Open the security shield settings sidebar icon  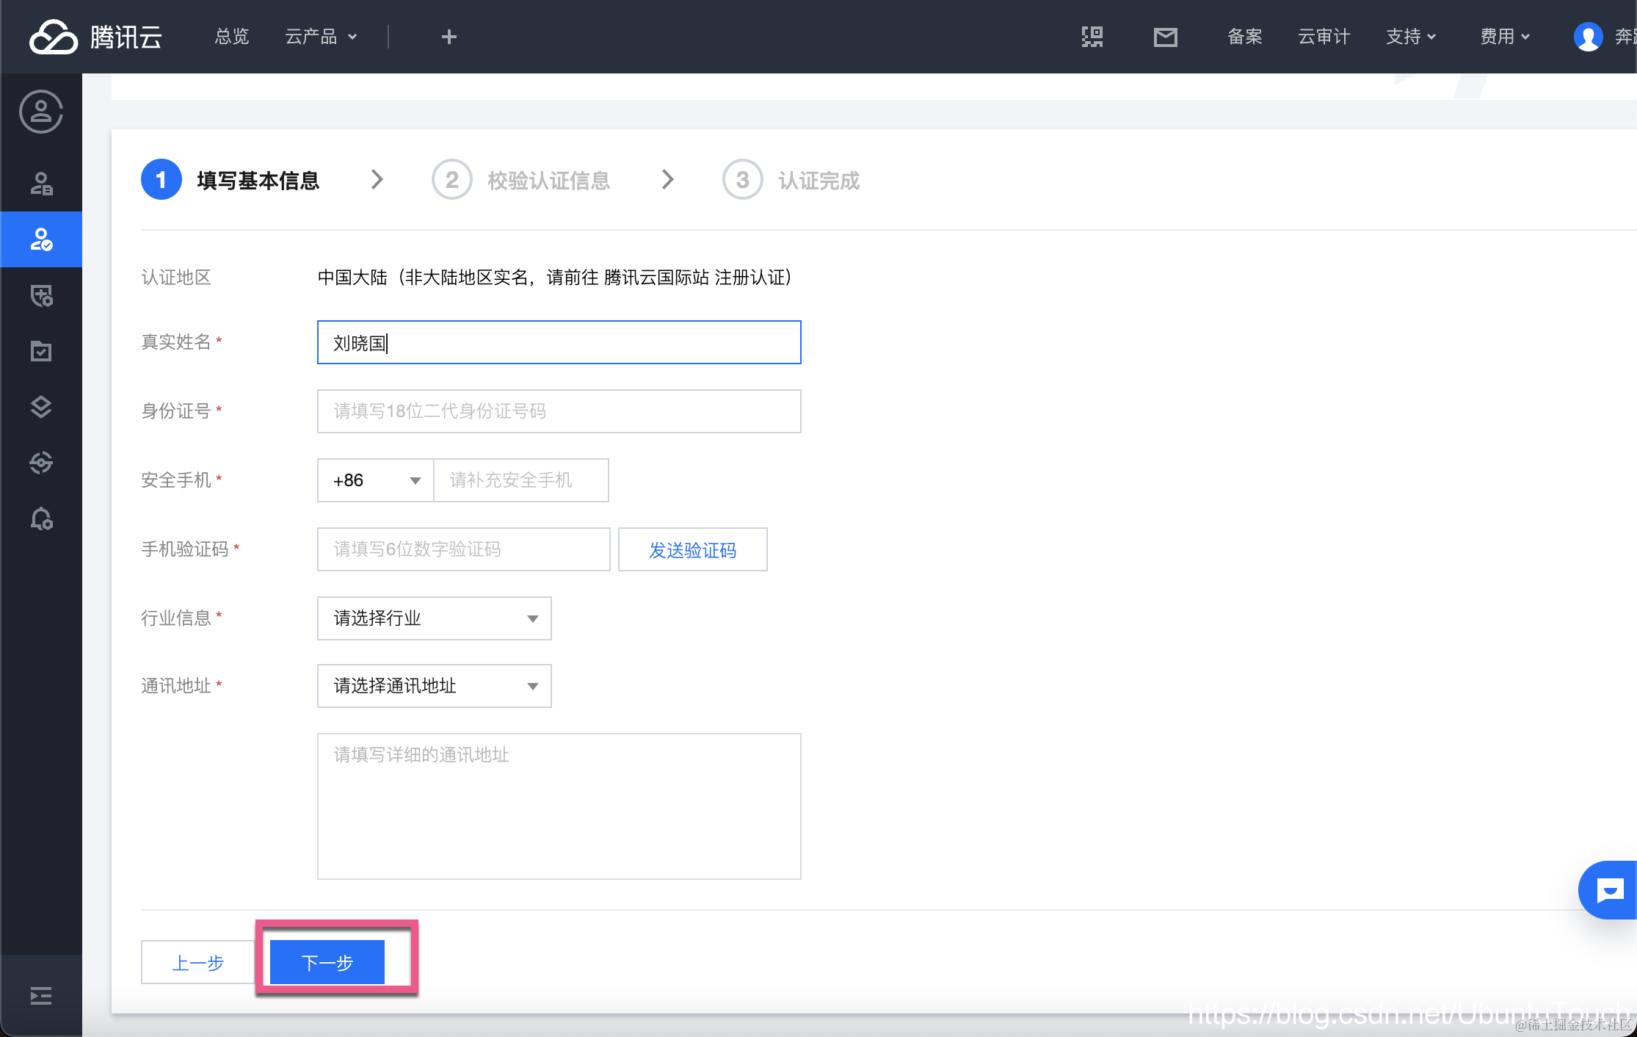(x=41, y=295)
